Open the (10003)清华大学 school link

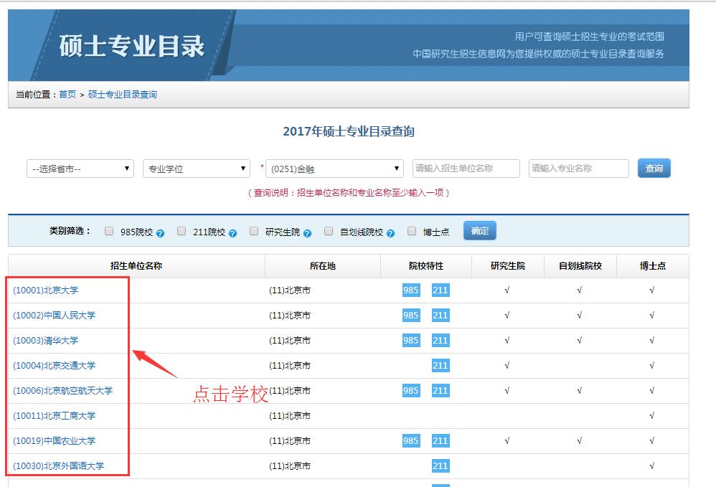(46, 341)
